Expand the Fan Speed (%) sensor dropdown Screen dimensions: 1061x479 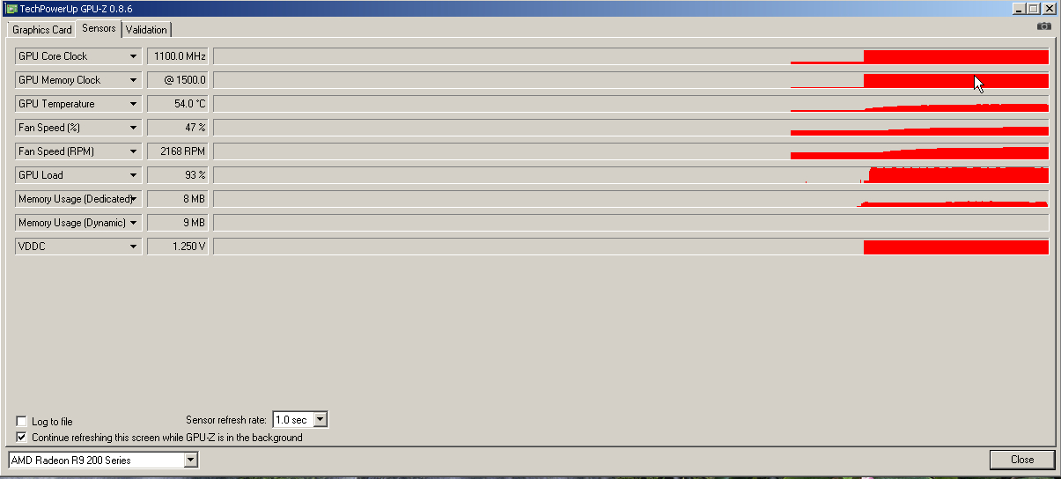click(x=78, y=128)
